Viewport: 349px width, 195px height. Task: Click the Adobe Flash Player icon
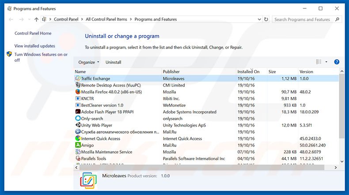78,112
